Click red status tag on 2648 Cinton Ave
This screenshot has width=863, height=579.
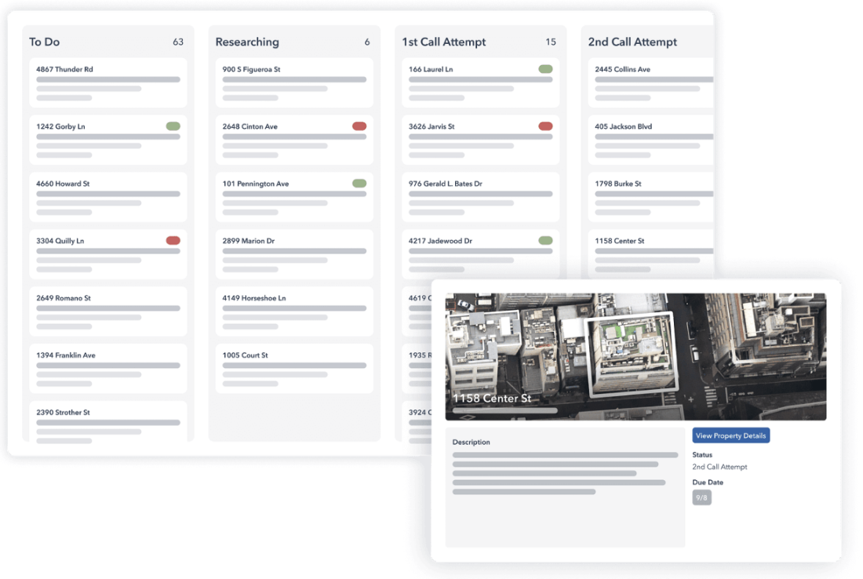pyautogui.click(x=359, y=126)
